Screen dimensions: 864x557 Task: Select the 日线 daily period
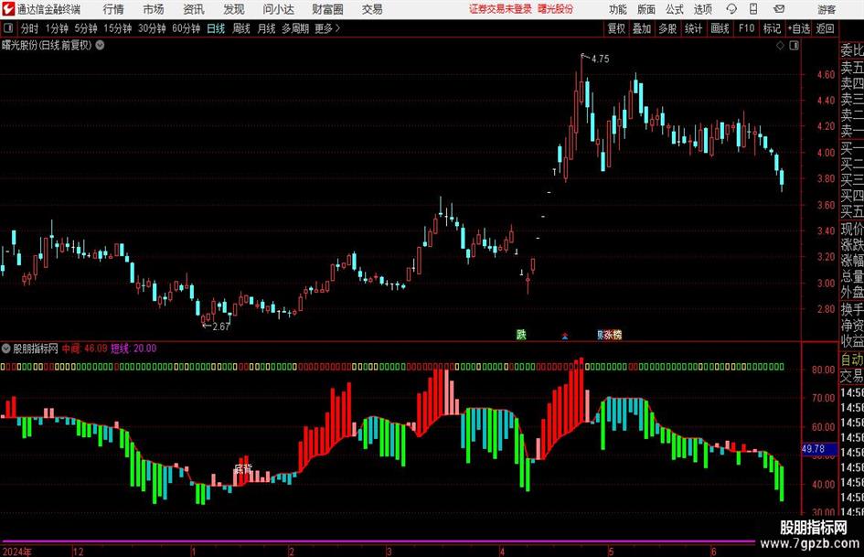216,28
